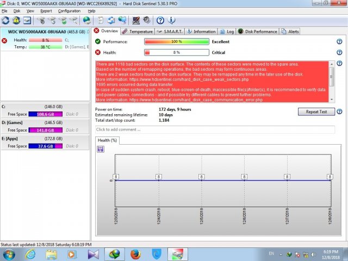The width and height of the screenshot is (348, 261).
Task: Click the refresh icon in the toolbar
Action: point(6,21)
